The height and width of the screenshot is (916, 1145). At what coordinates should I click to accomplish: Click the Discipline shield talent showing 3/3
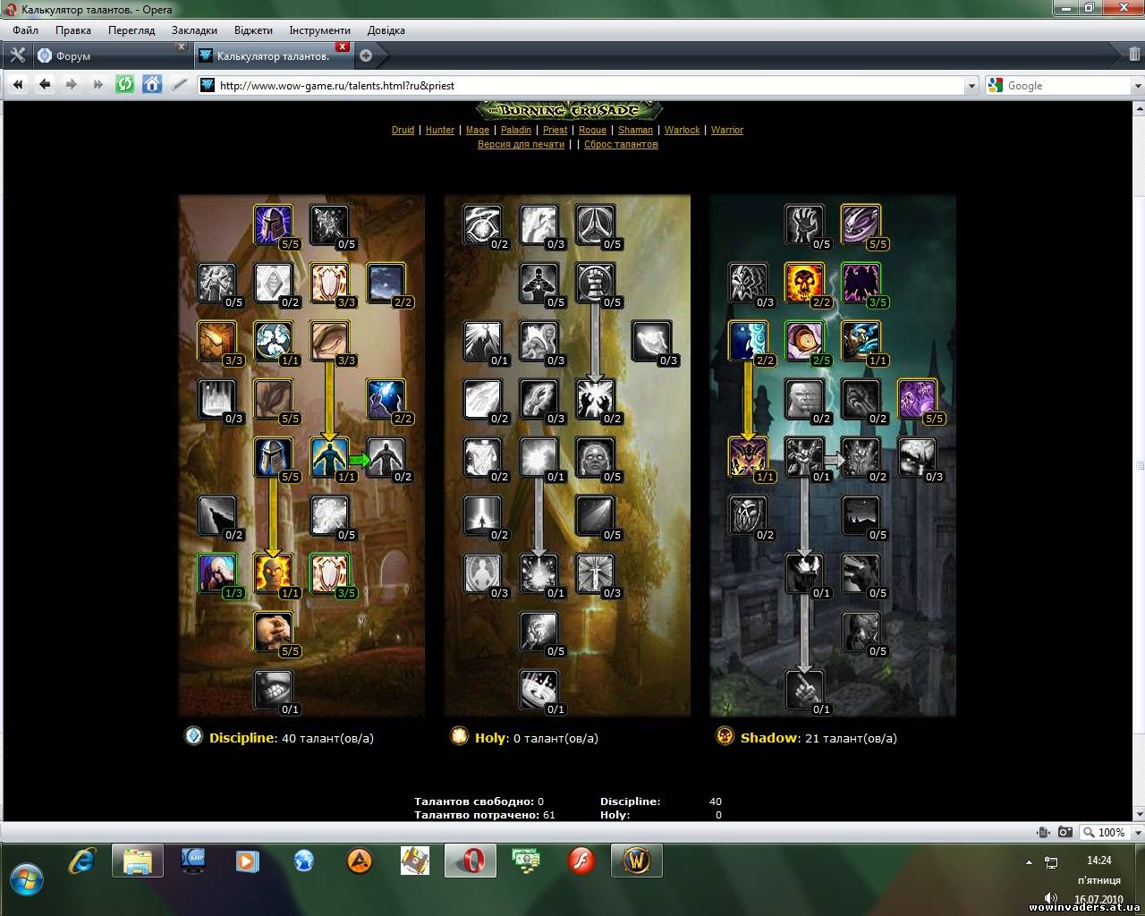click(x=329, y=283)
